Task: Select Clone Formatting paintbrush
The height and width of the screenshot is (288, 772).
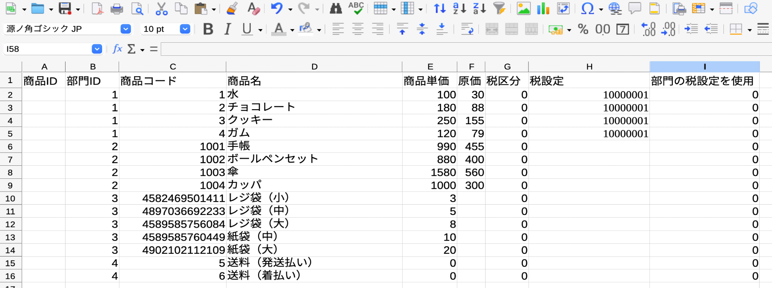Action: 232,8
